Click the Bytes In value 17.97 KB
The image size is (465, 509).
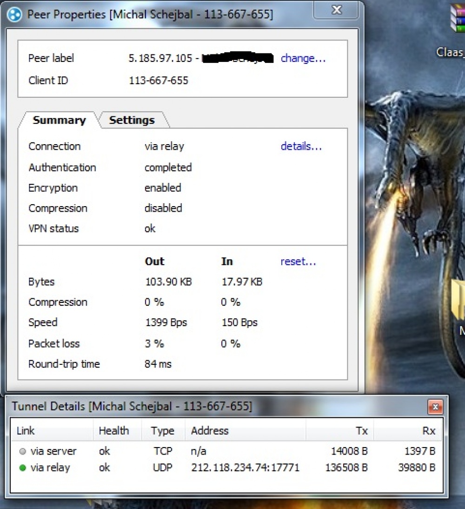pyautogui.click(x=242, y=282)
